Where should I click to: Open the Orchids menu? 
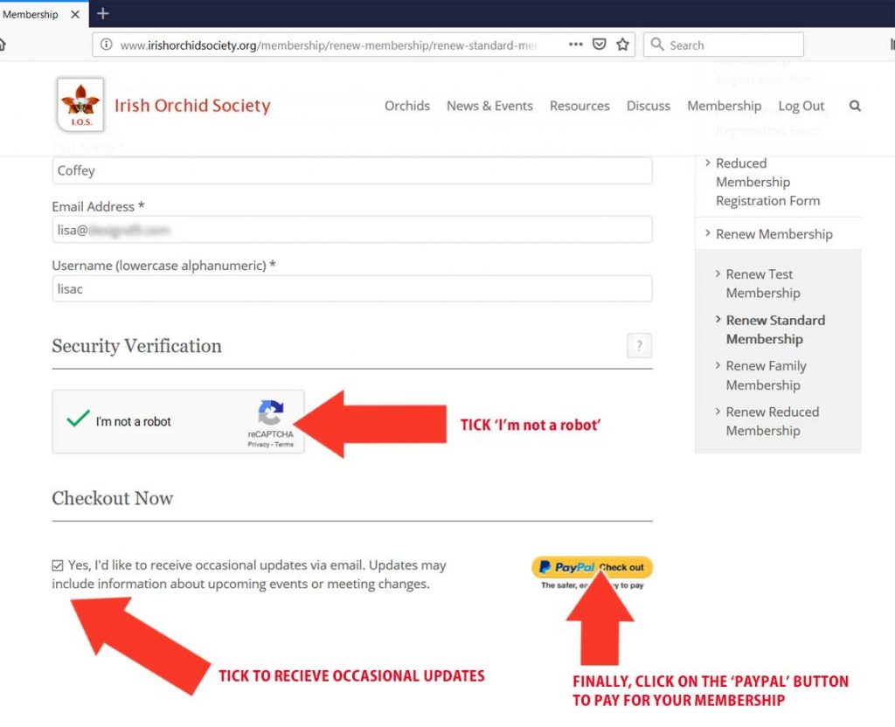click(407, 106)
